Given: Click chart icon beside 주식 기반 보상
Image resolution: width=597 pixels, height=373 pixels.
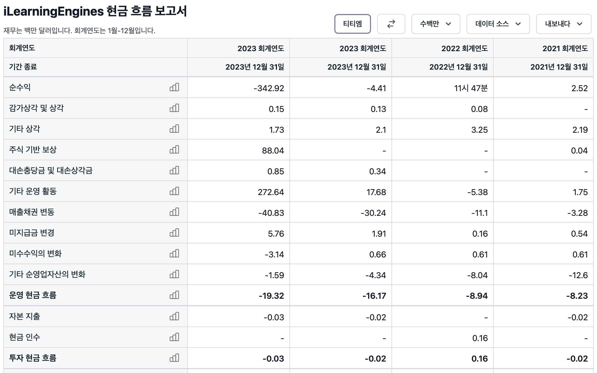Looking at the screenshot, I should pos(174,150).
